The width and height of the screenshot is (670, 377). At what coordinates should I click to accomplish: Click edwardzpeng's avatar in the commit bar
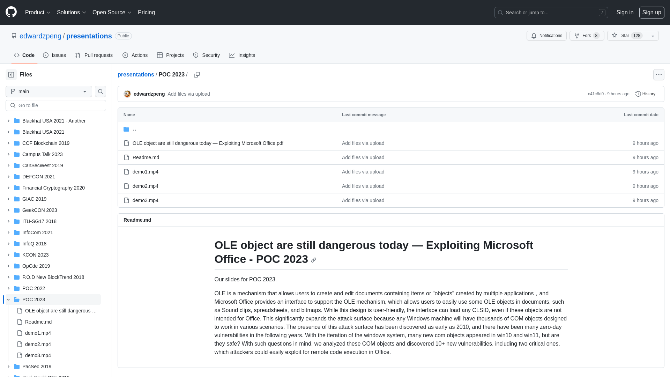[x=127, y=94]
